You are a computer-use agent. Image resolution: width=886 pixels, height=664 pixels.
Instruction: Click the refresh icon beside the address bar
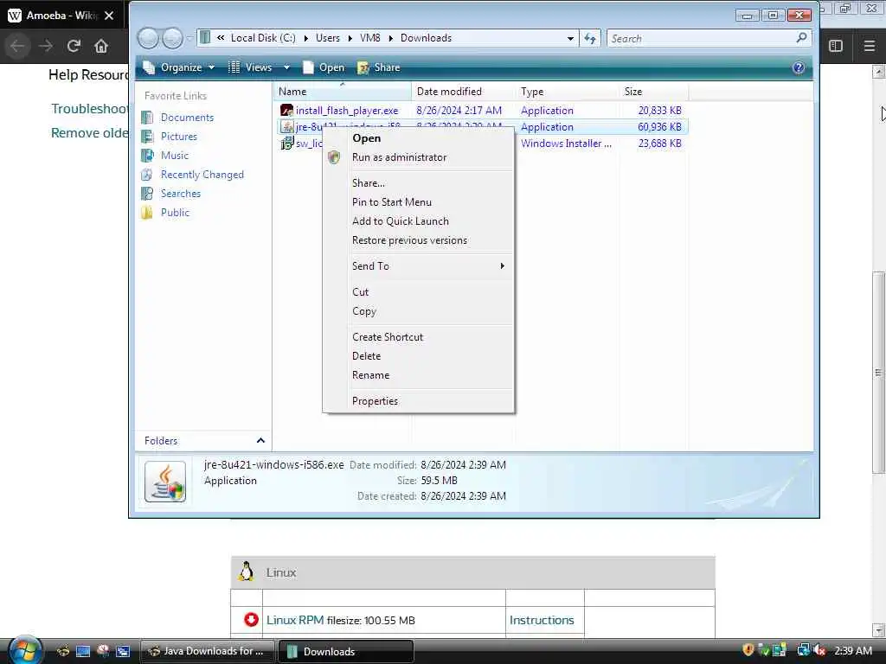coord(590,38)
